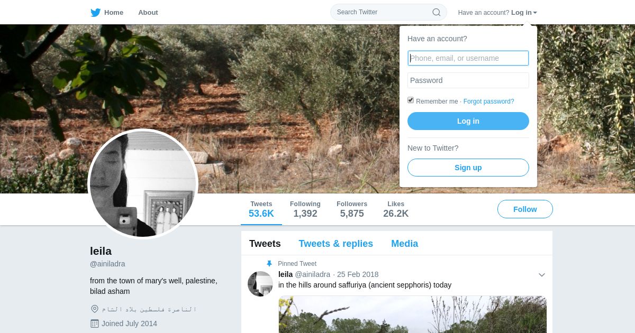The image size is (635, 333).
Task: Open the Media tab
Action: click(x=404, y=244)
